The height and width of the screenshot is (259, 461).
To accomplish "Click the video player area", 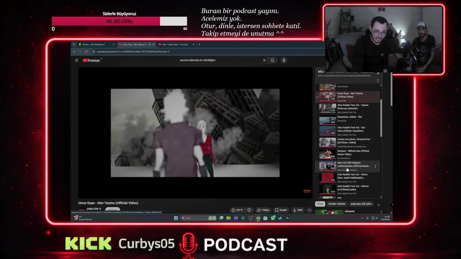I will click(195, 133).
